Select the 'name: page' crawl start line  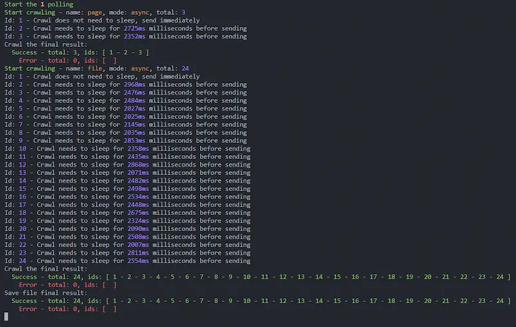pyautogui.click(x=95, y=12)
